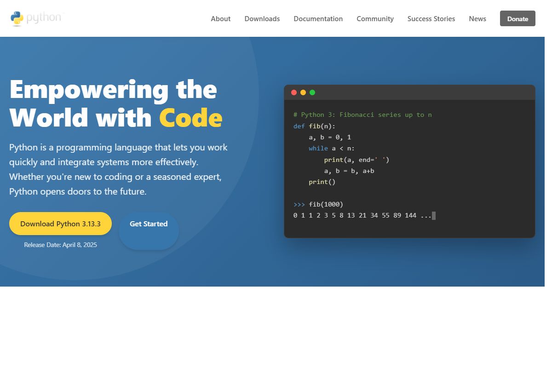
Task: Open the Downloads navigation item
Action: click(x=262, y=19)
